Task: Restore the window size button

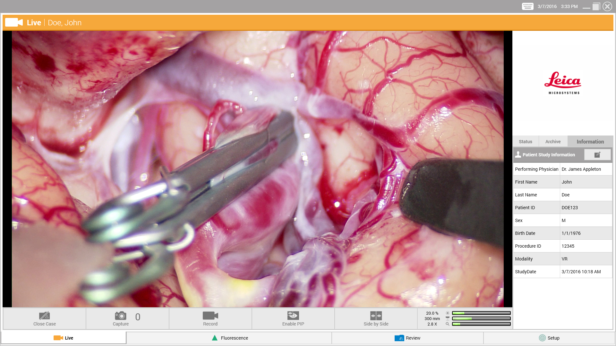Action: click(x=596, y=6)
